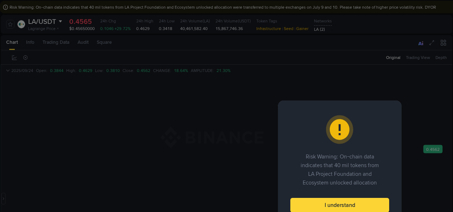Viewport: 453px width, 212px height.
Task: Open the Audit tab
Action: click(83, 42)
